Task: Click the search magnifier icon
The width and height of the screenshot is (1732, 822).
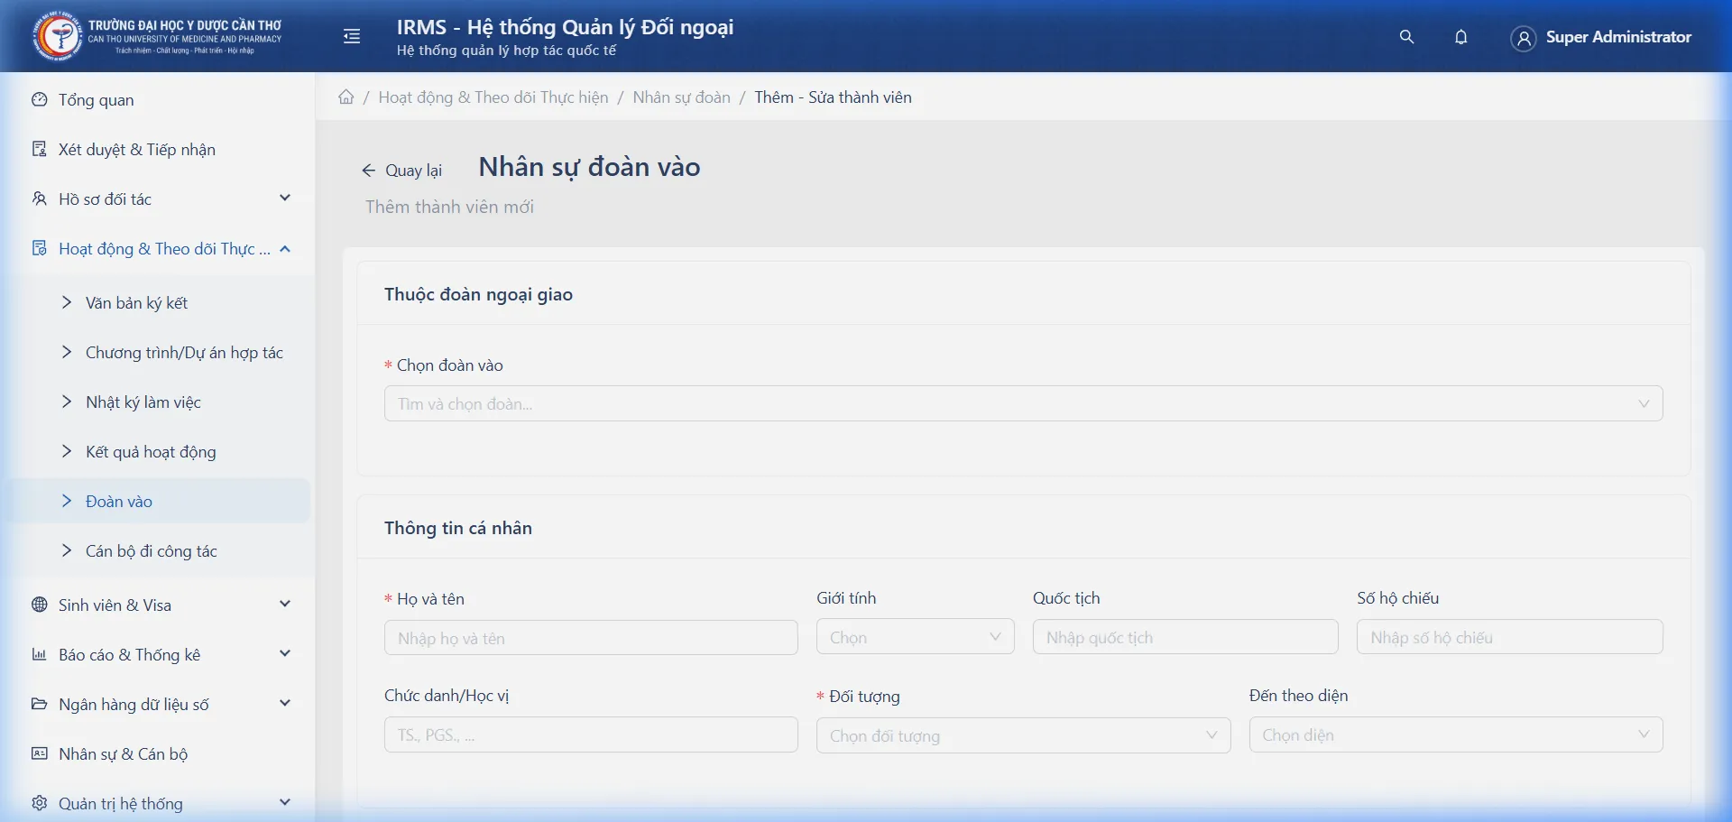Action: 1407,37
